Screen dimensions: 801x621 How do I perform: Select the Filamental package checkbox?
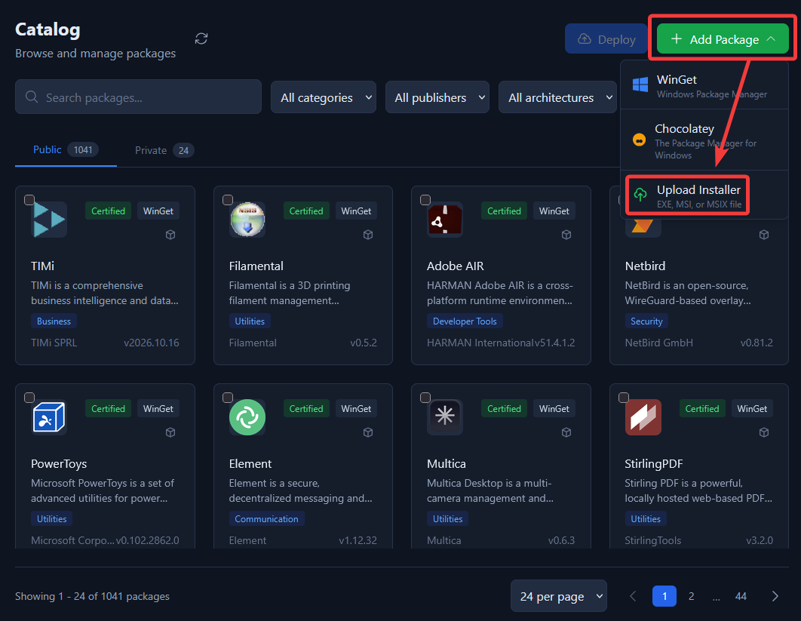[228, 200]
